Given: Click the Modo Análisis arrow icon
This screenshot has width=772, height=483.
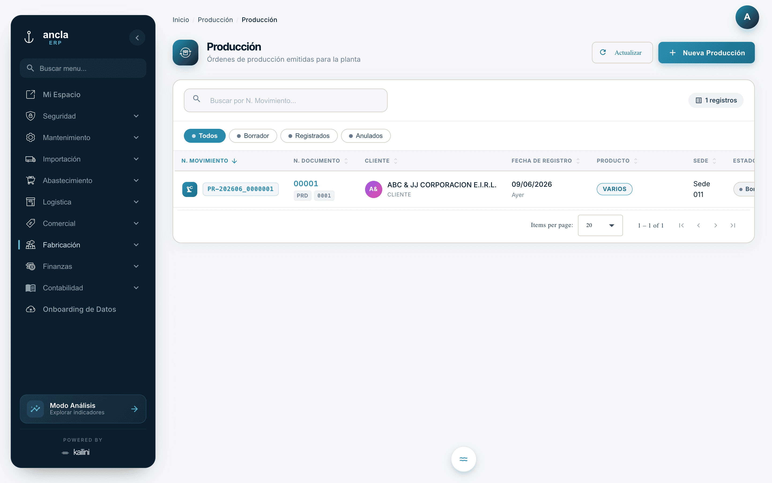Looking at the screenshot, I should tap(135, 409).
